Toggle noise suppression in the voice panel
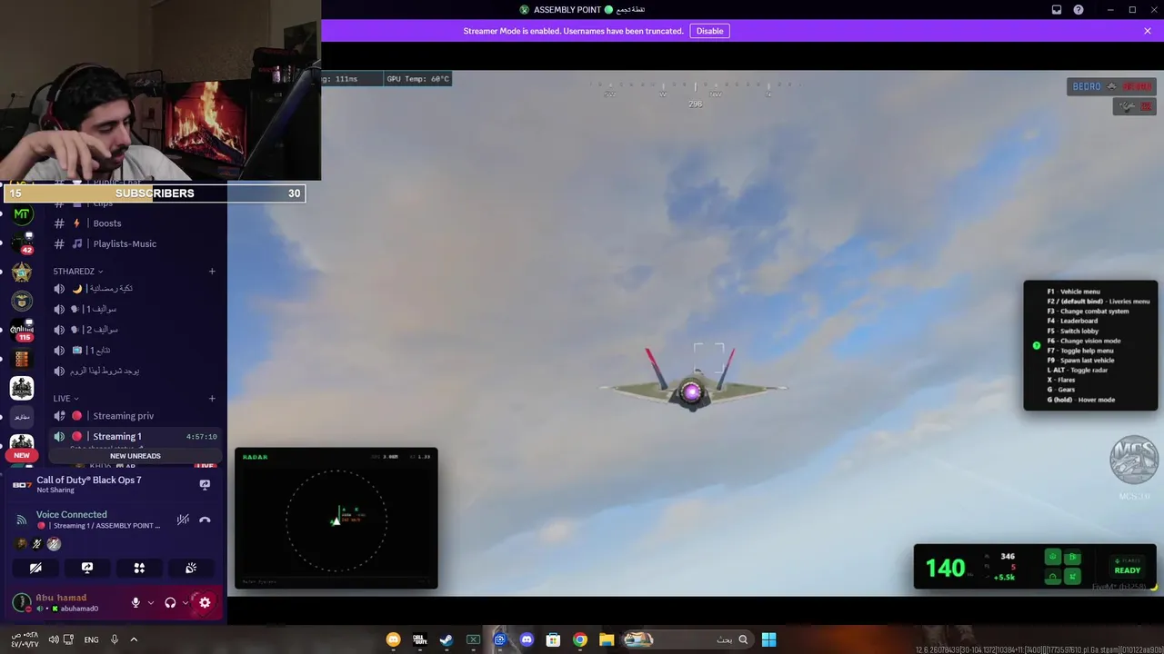 tap(183, 520)
